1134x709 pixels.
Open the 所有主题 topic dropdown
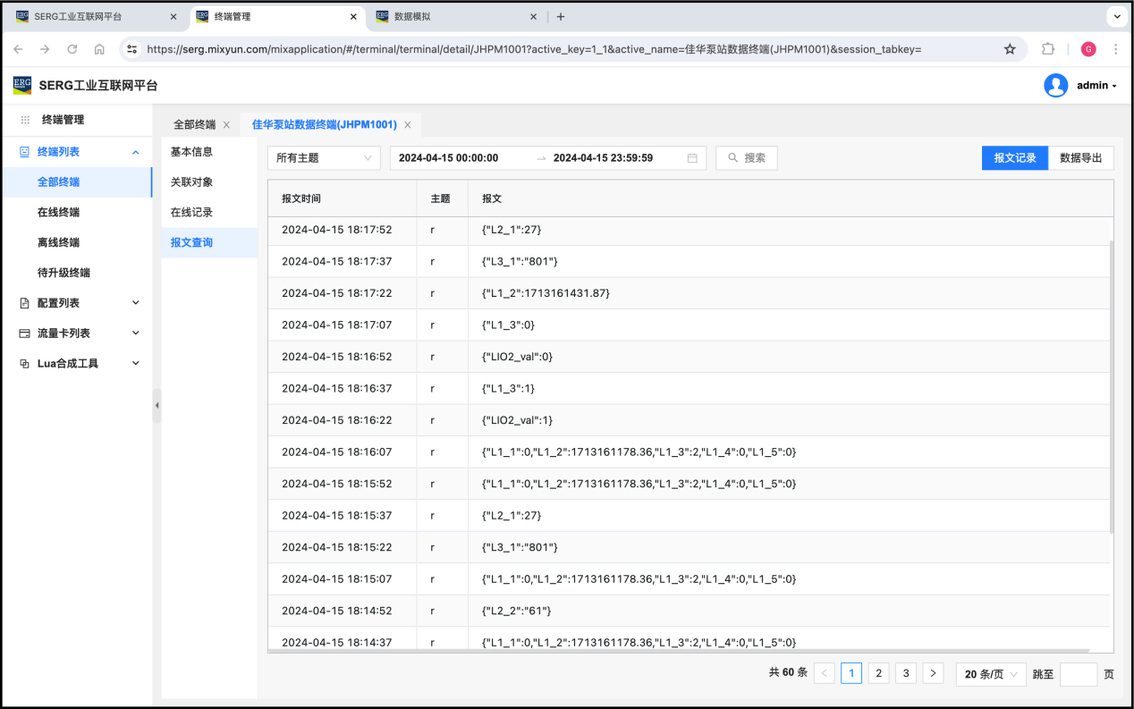[324, 158]
